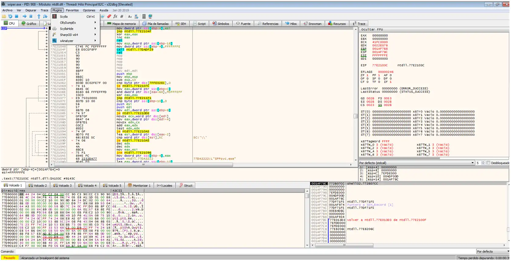This screenshot has height=261, width=511.
Task: Toggle the Desbloqueado checkbox
Action: pos(488,163)
